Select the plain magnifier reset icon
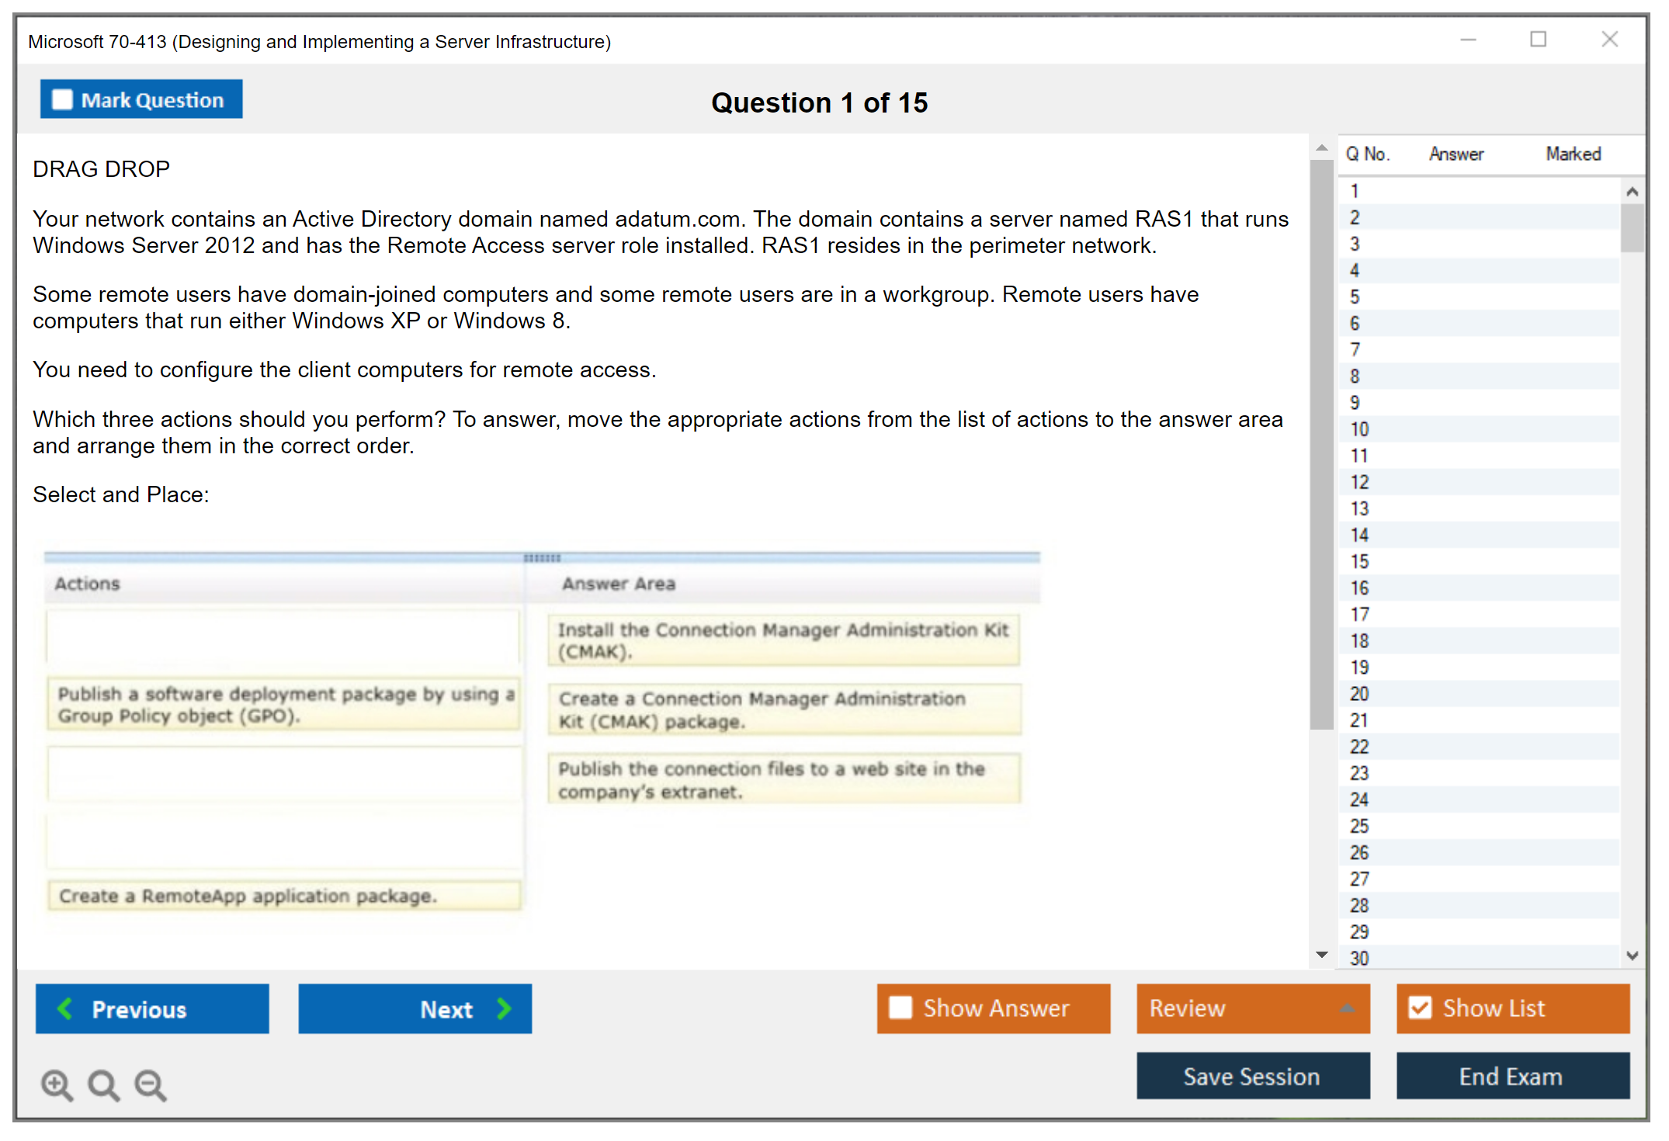Screen dimensions: 1669x1141 103,1084
